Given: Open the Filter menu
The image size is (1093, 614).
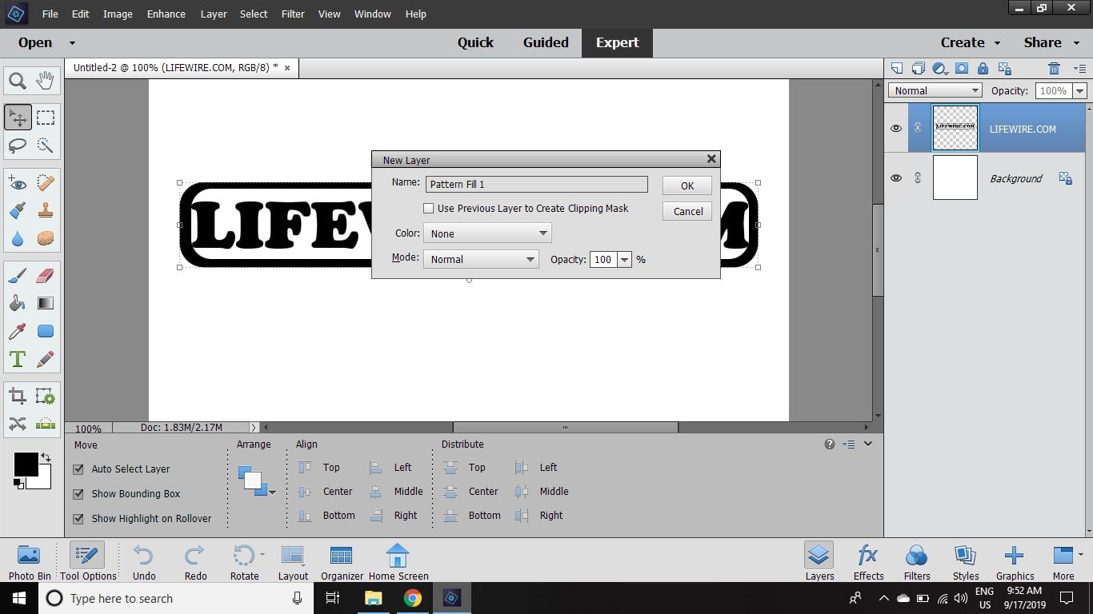Looking at the screenshot, I should pos(293,14).
